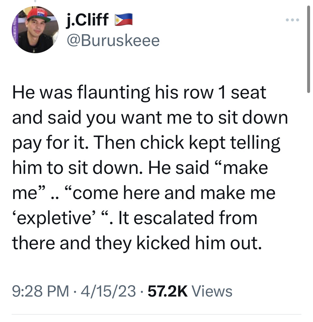Click the tweet line 'He was flaunting his row 1 seat'
This screenshot has width=313, height=322.
point(139,93)
